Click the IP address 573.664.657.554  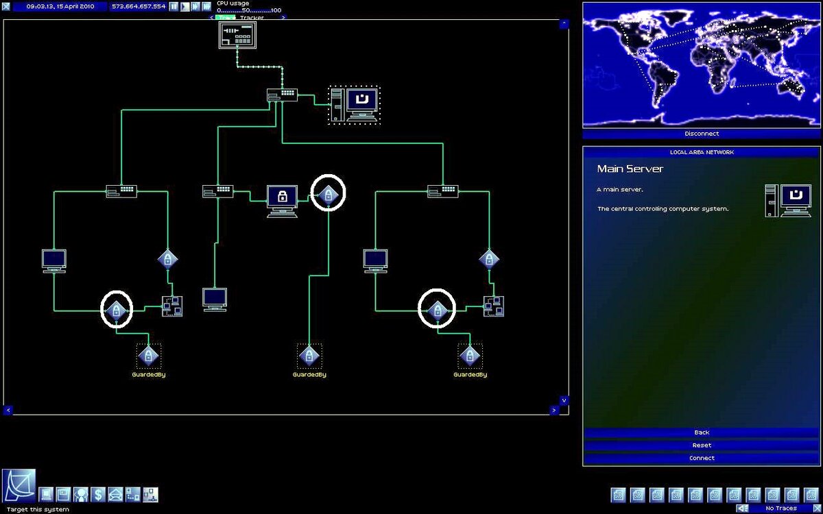[139, 6]
